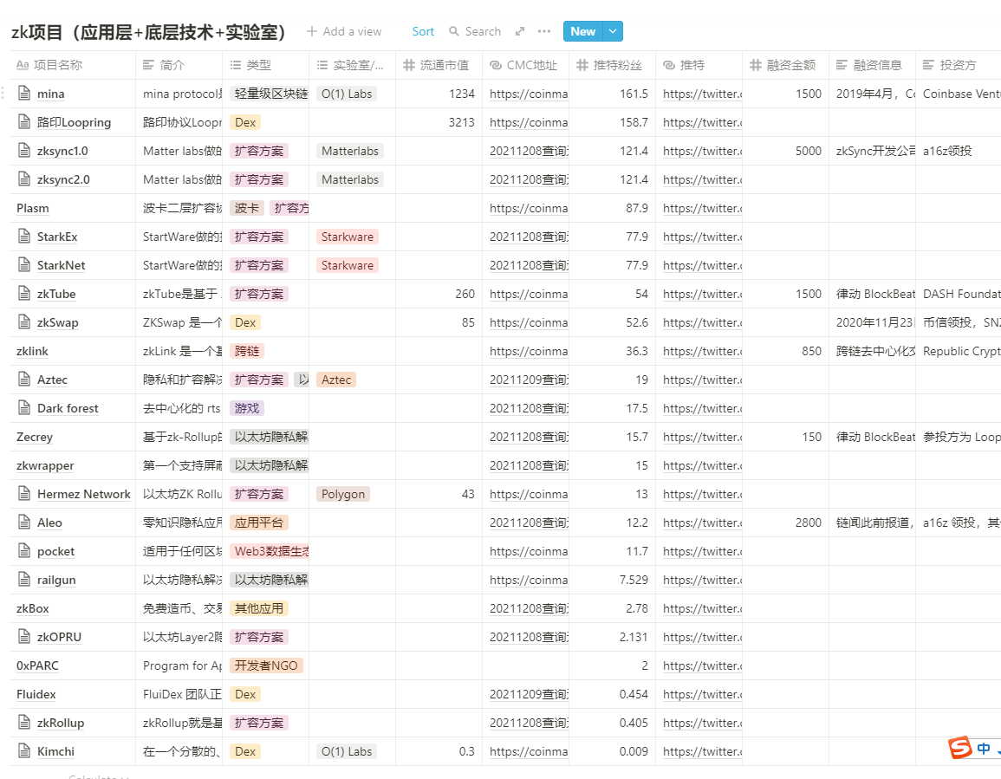Click 开发者NGO tag in 0xPARC row
The height and width of the screenshot is (779, 1001).
(266, 666)
